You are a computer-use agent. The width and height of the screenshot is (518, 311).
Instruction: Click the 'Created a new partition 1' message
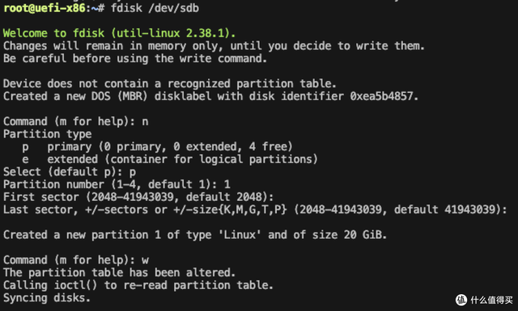click(x=195, y=235)
